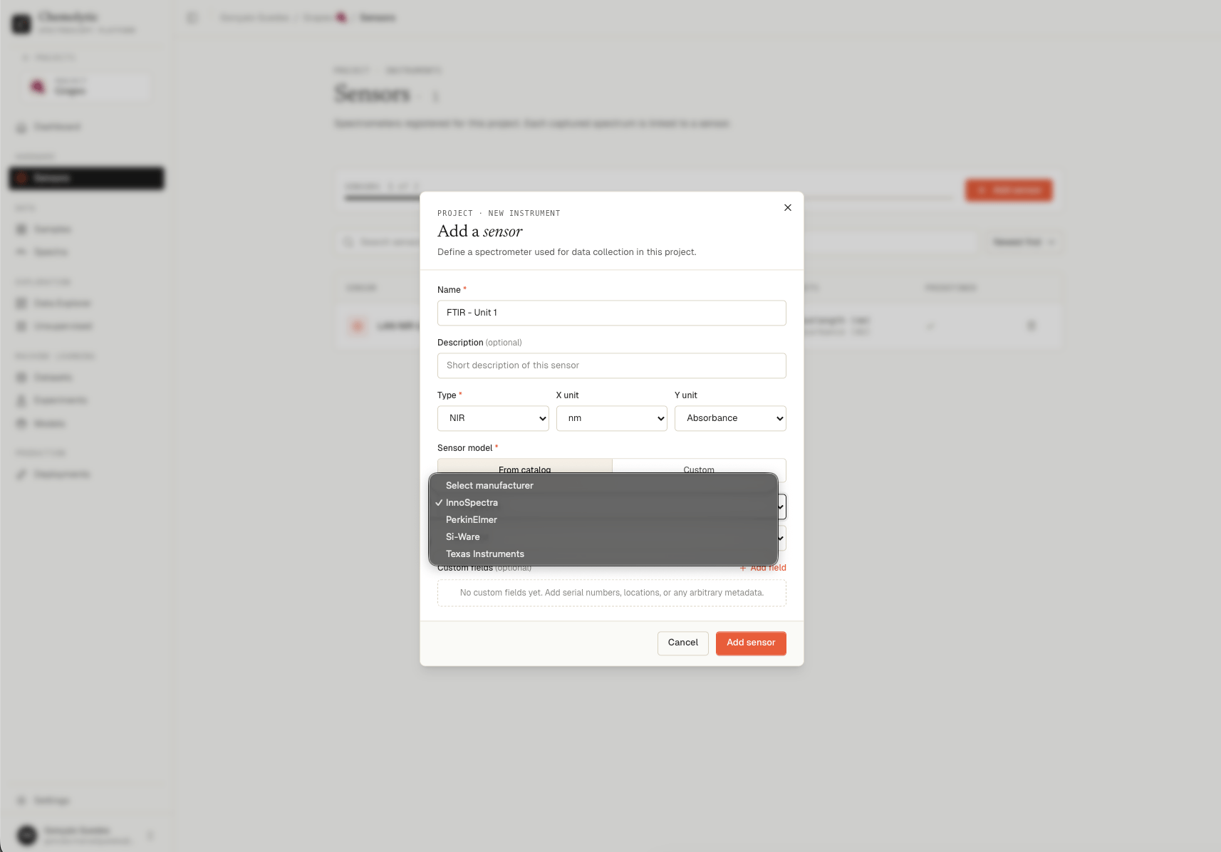
Task: Pick Si-Ware as the manufacturer
Action: (x=603, y=537)
